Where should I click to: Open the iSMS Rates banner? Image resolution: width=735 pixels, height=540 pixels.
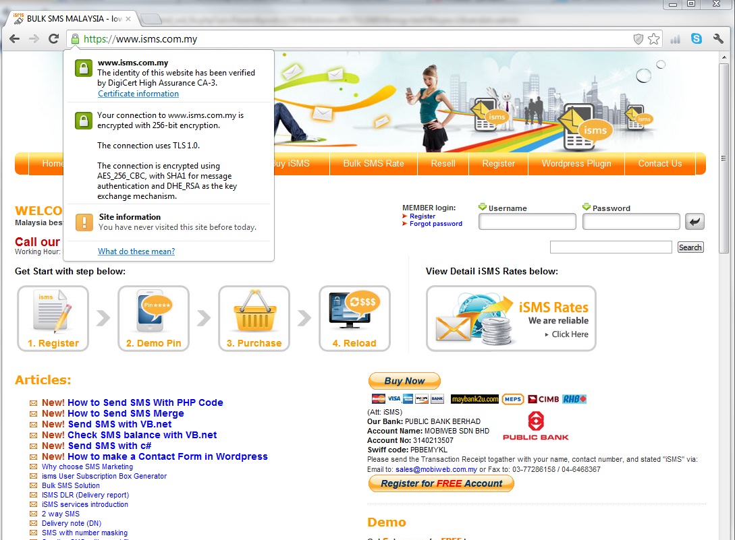[511, 318]
